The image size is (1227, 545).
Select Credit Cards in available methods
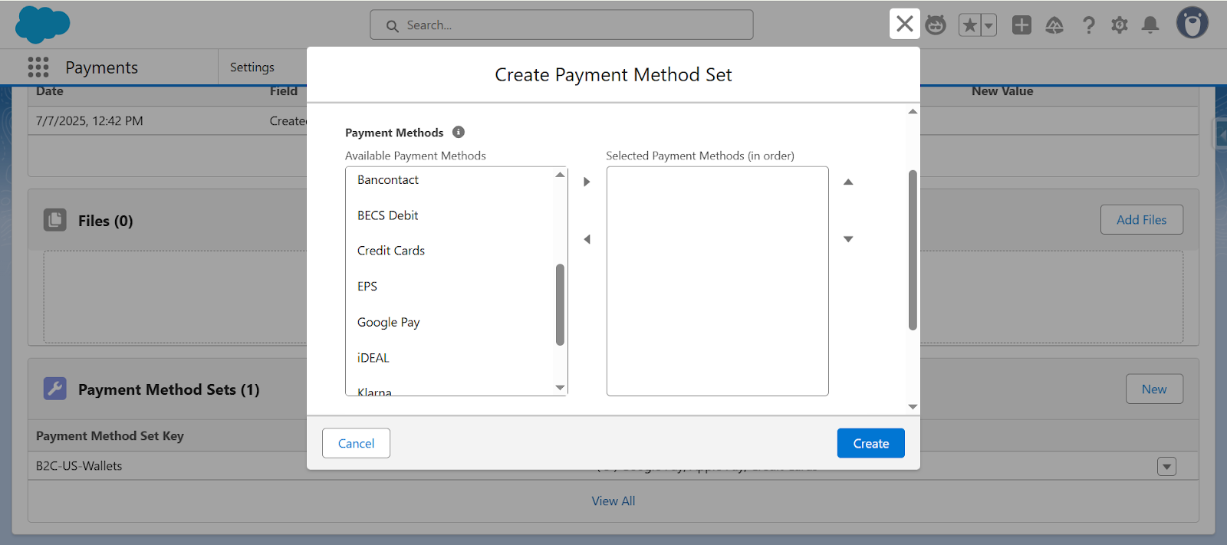(x=450, y=251)
